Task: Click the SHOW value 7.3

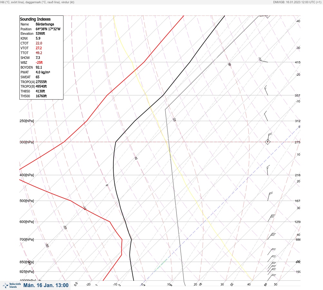Action: pyautogui.click(x=38, y=58)
